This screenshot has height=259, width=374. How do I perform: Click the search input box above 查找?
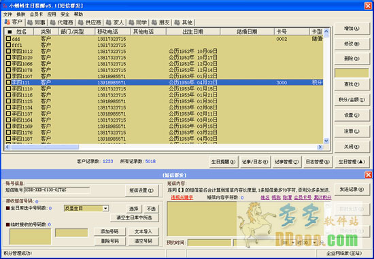point(352,73)
